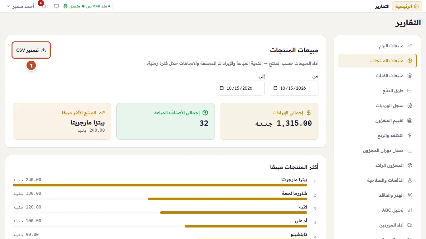Click الدفعات والصلاحية flask icon
The image size is (426, 239).
point(410,180)
